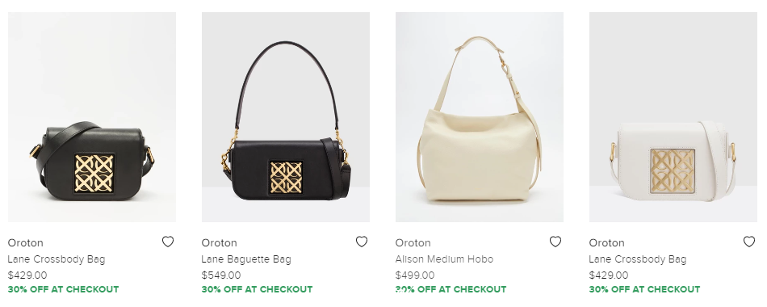Select Lane Crossbody Bag title under black bag
767x307 pixels.
pos(57,259)
